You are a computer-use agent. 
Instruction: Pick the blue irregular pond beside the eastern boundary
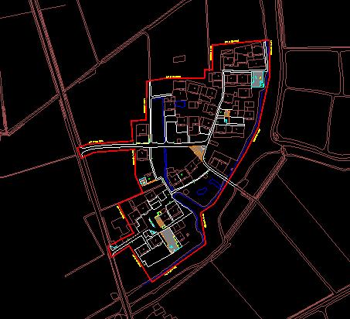[214, 184]
